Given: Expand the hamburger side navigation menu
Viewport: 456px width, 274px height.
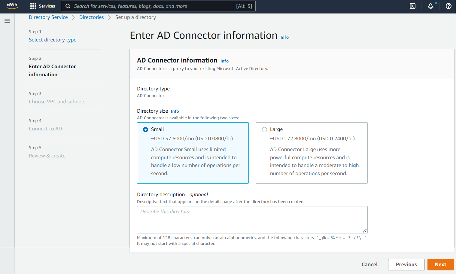Looking at the screenshot, I should click(x=7, y=21).
